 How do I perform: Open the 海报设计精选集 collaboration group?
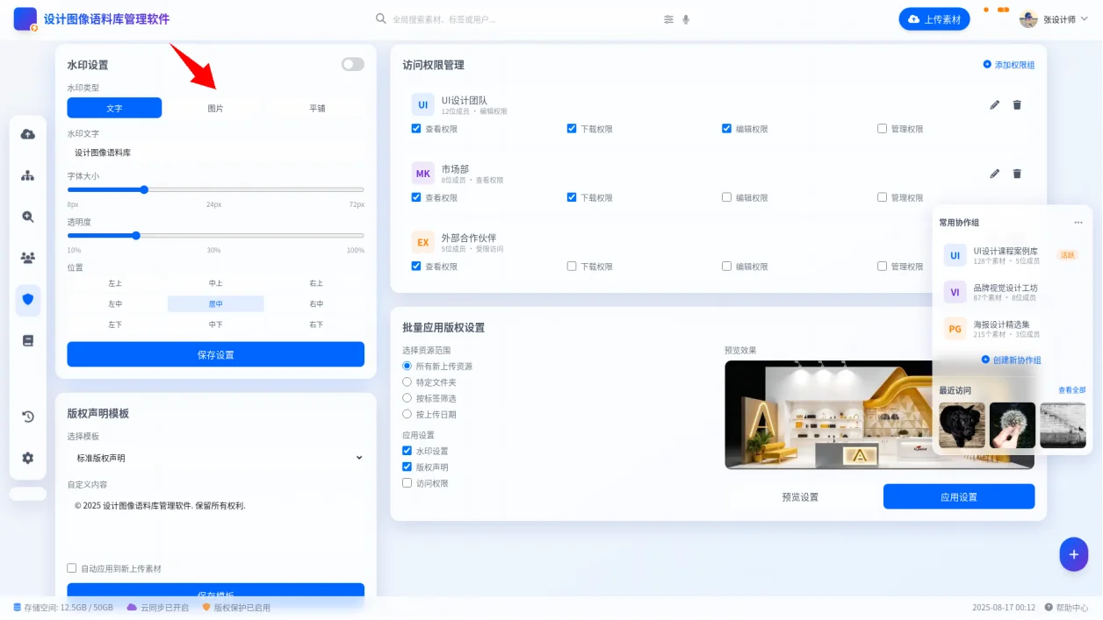tap(1011, 329)
